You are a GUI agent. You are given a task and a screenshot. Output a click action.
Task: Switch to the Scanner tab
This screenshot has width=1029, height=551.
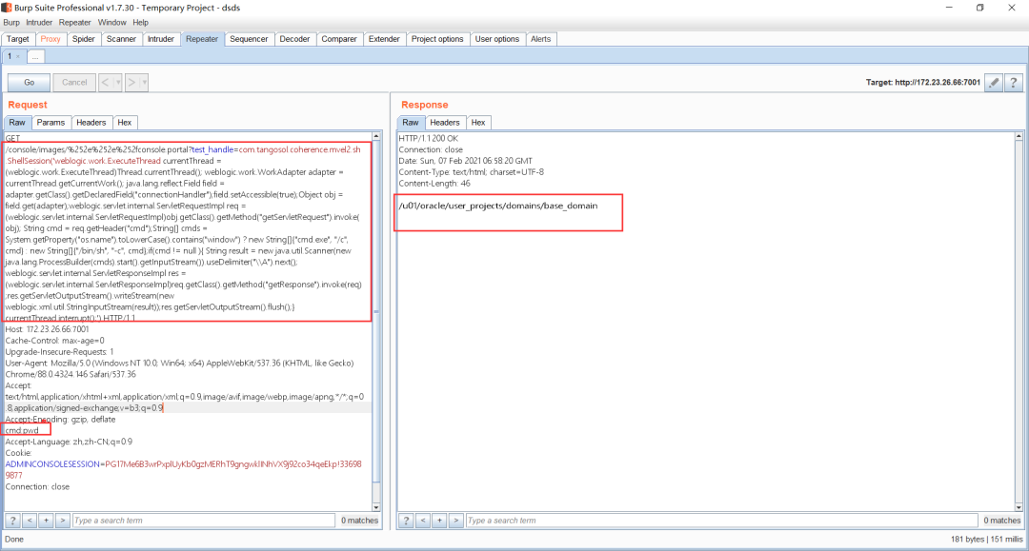point(121,39)
